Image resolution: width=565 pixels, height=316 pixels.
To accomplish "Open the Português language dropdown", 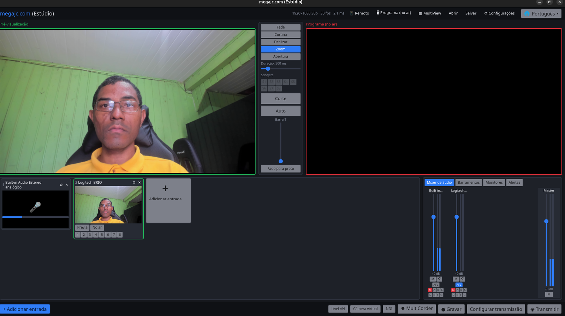I will tap(541, 13).
